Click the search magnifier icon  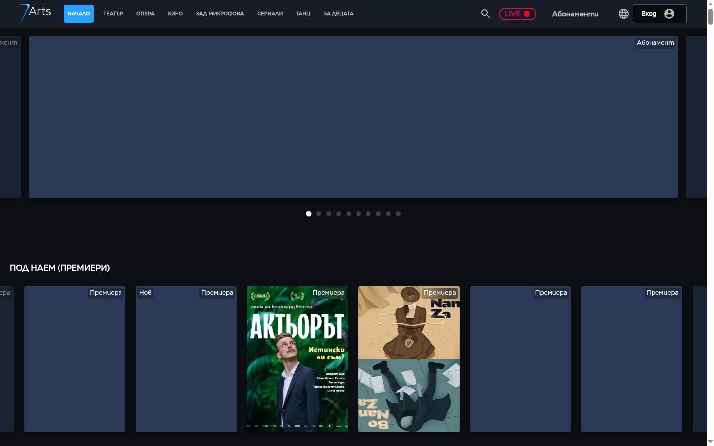point(485,14)
